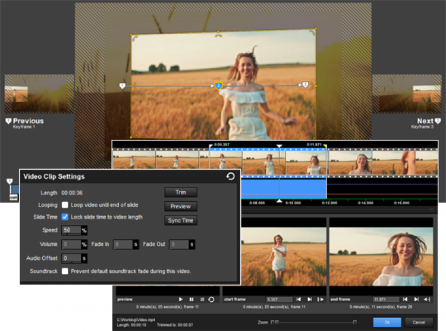Uncheck Lock slide time to video length
The height and width of the screenshot is (331, 446).
65,217
